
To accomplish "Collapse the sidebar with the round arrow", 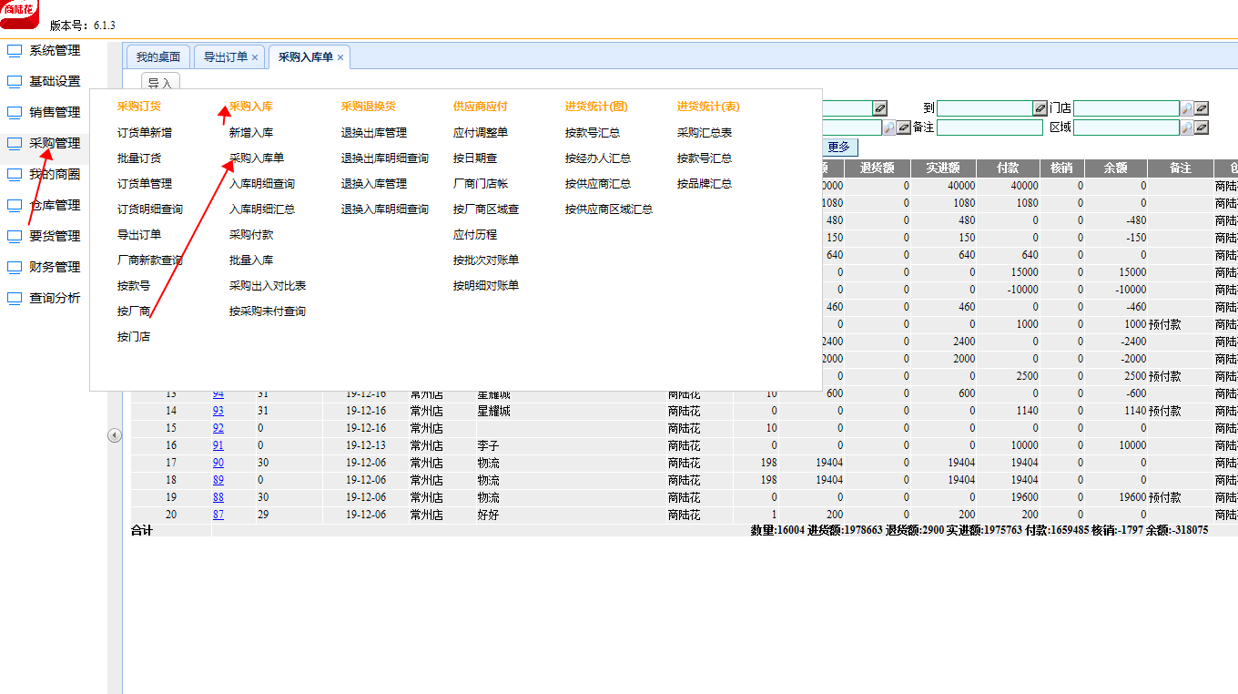I will pos(115,435).
